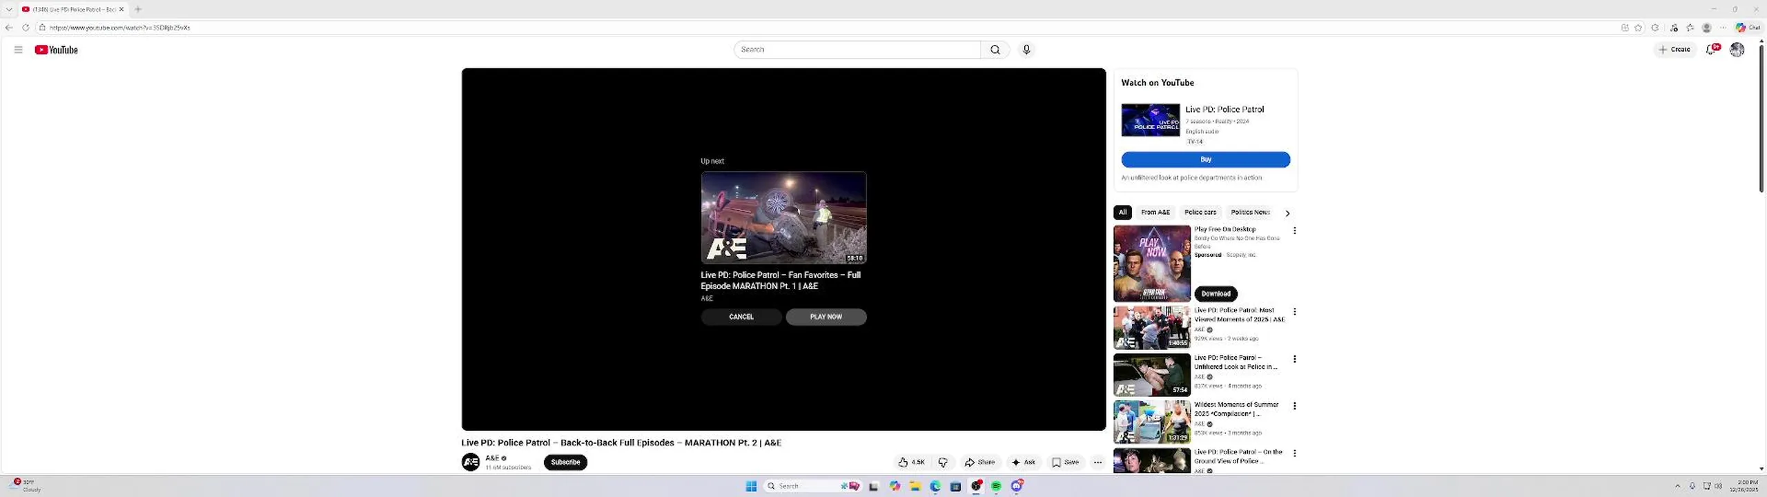Image resolution: width=1767 pixels, height=497 pixels.
Task: Open browser extensions puzzle icon
Action: 1655,28
